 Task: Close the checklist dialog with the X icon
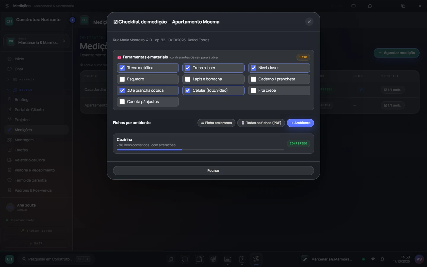pos(309,22)
